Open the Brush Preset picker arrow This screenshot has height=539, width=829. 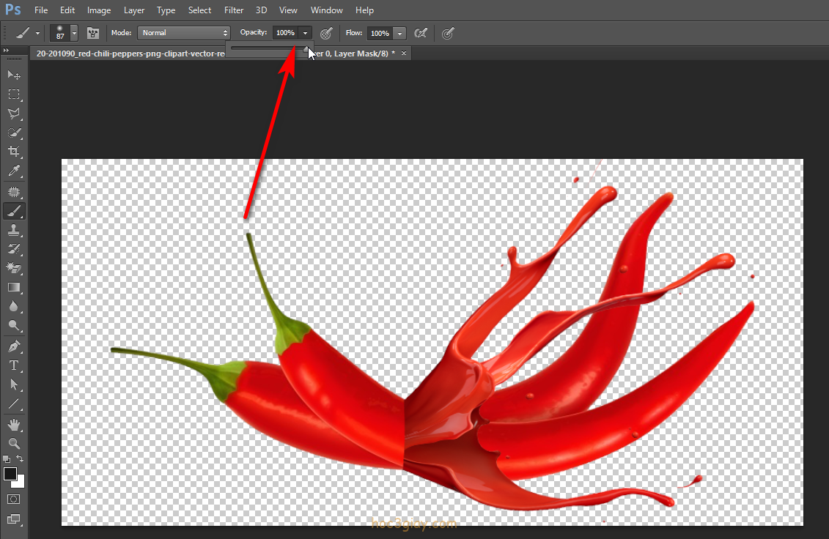pos(74,33)
